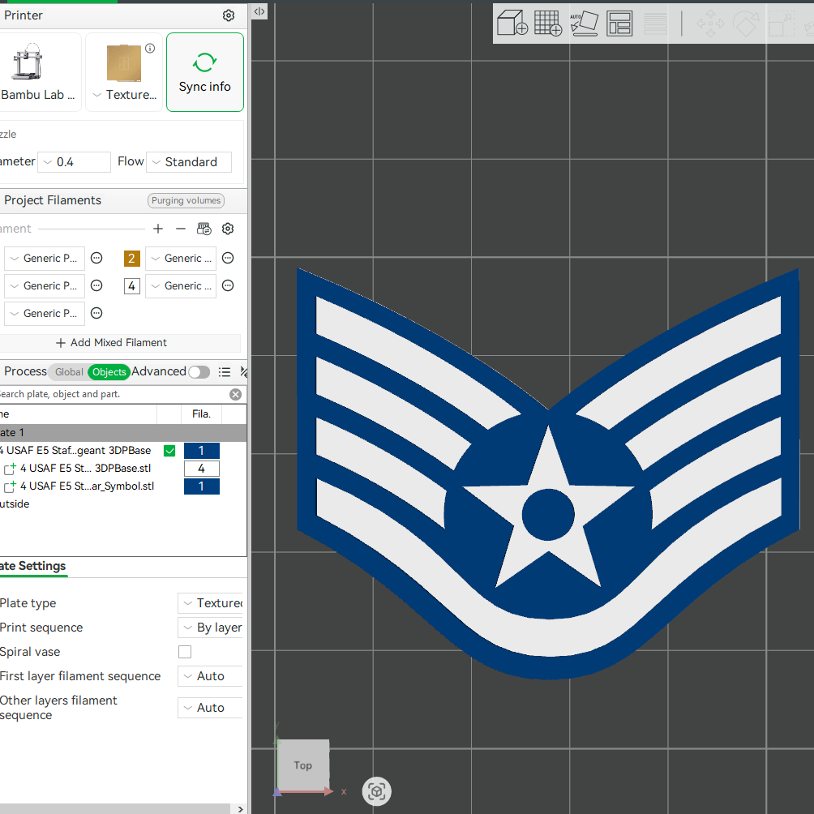Select the Scale tool icon
Viewport: 814px width, 814px height.
coord(781,23)
